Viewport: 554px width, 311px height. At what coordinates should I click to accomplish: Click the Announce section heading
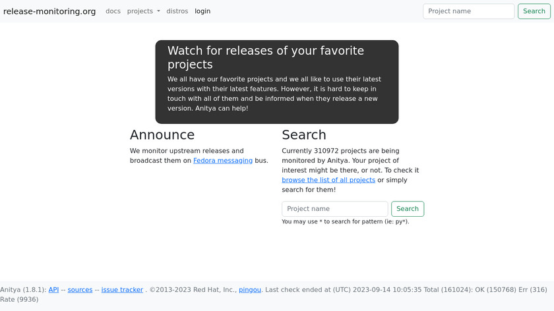[x=162, y=135]
